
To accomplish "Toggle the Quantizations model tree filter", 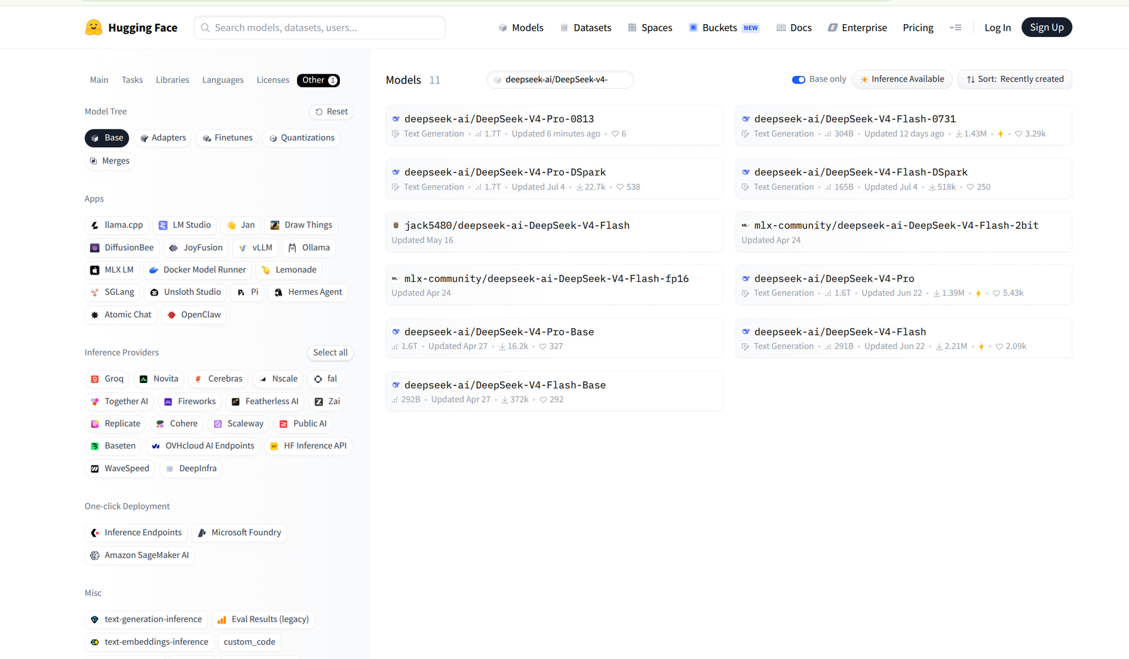I will tap(302, 138).
